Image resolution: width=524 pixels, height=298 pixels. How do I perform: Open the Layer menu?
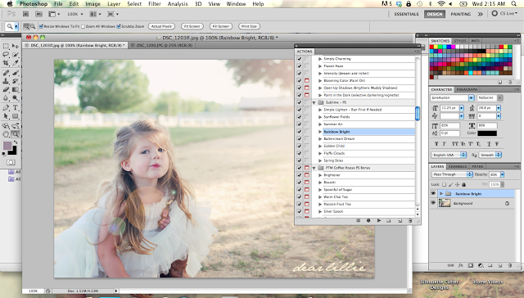pyautogui.click(x=114, y=4)
